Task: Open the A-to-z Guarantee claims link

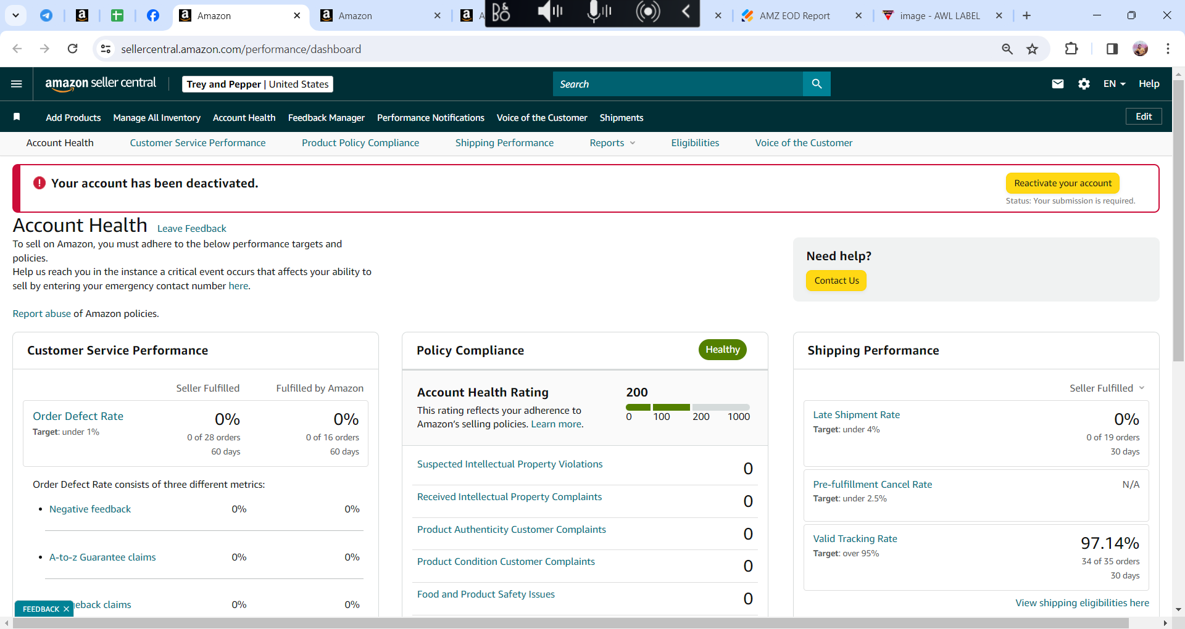Action: [x=102, y=557]
